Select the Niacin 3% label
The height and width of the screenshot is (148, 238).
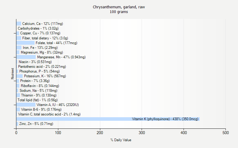tap(35, 62)
